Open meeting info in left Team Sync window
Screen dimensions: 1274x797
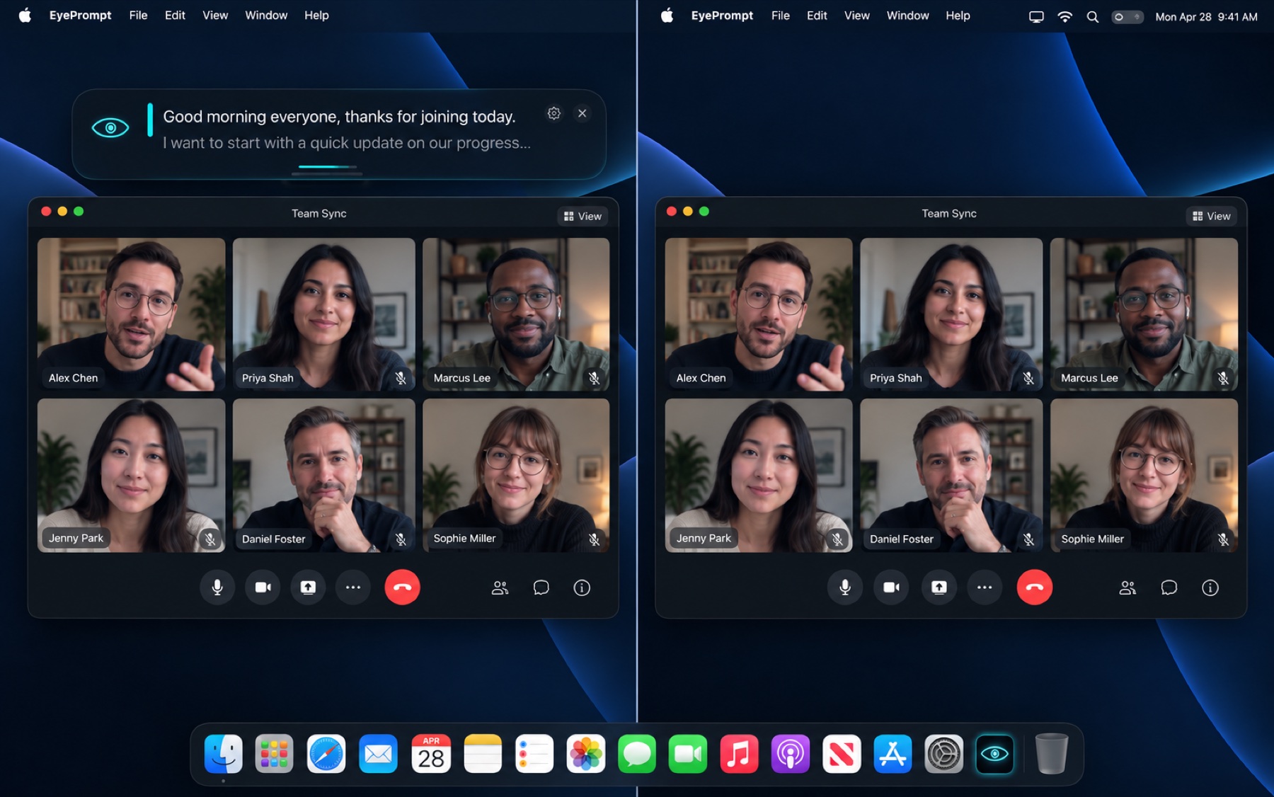point(582,587)
